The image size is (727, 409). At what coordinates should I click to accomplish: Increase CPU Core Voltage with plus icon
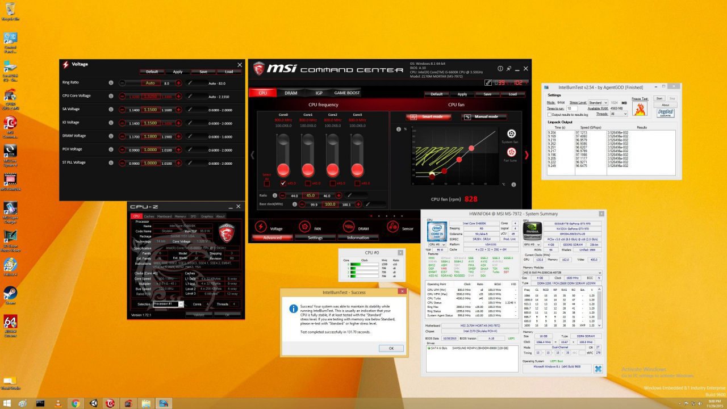coord(178,96)
